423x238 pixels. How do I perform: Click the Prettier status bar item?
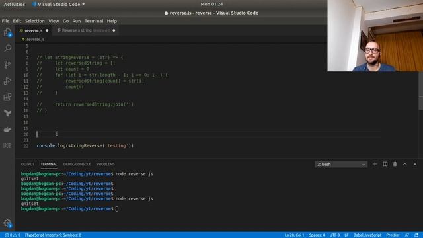[393, 235]
